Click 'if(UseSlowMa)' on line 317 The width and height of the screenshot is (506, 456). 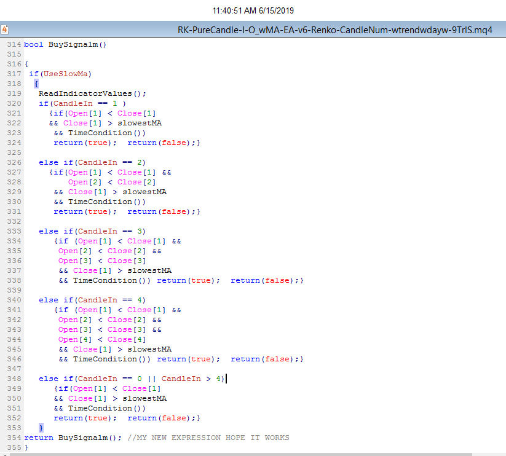click(60, 74)
